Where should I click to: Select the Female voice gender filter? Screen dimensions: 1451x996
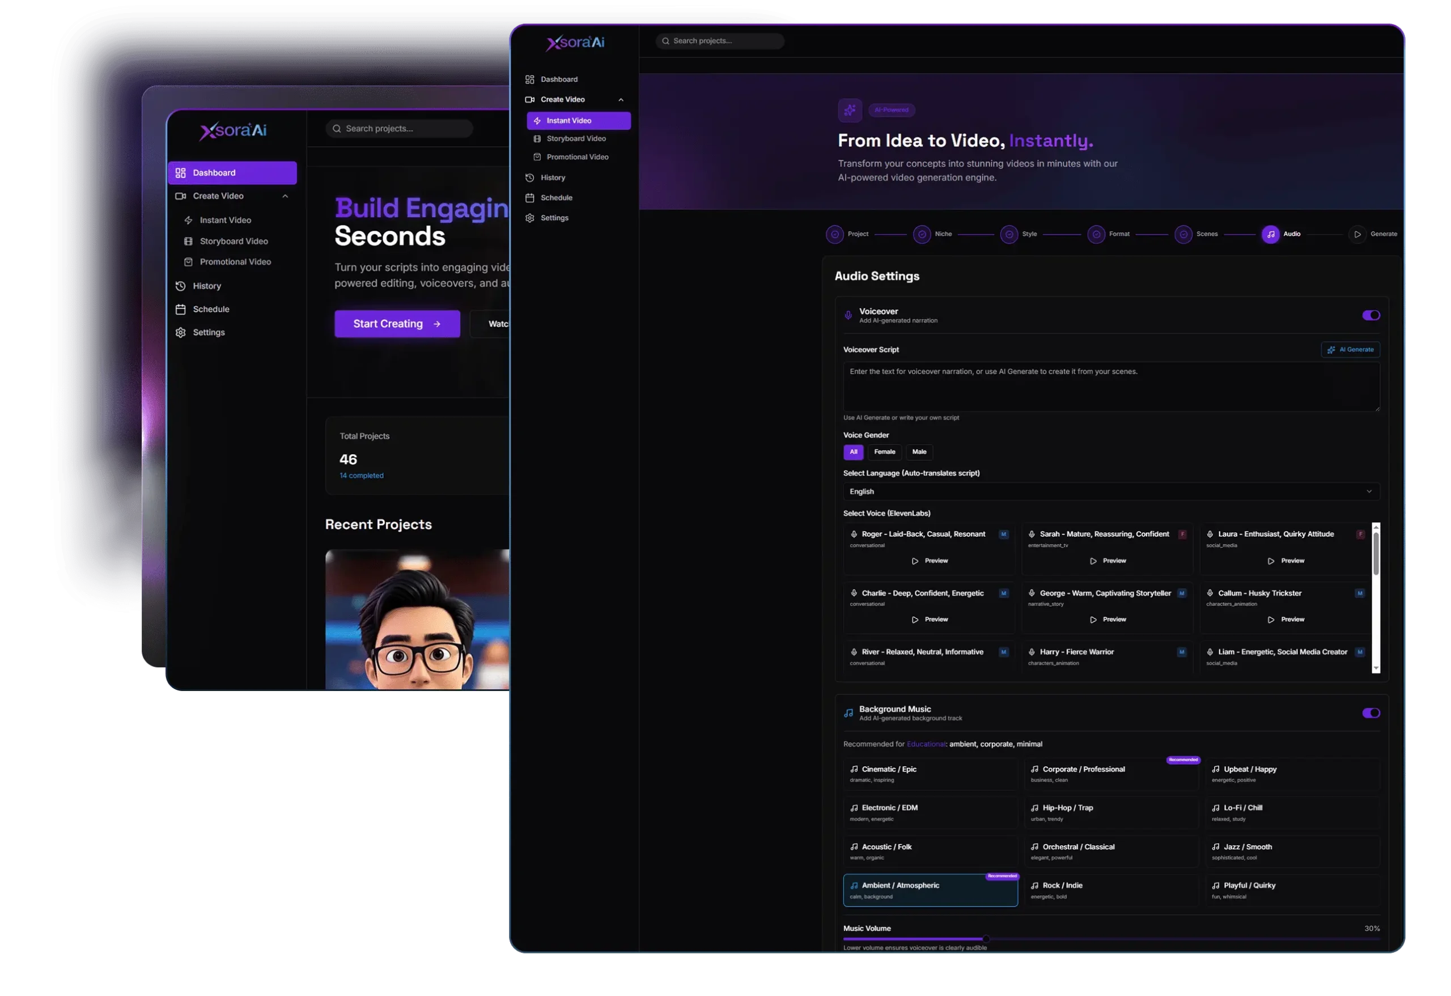click(x=885, y=452)
